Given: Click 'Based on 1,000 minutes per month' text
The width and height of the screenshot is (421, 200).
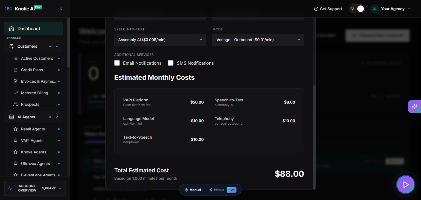Looking at the screenshot, I should tap(146, 178).
